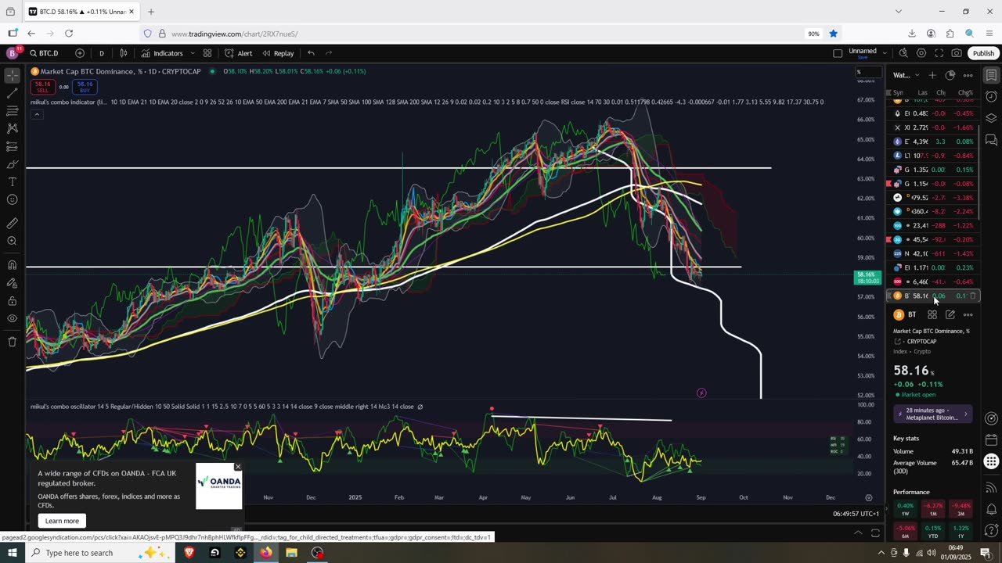Open symbol note edit icon in details

pos(950,314)
